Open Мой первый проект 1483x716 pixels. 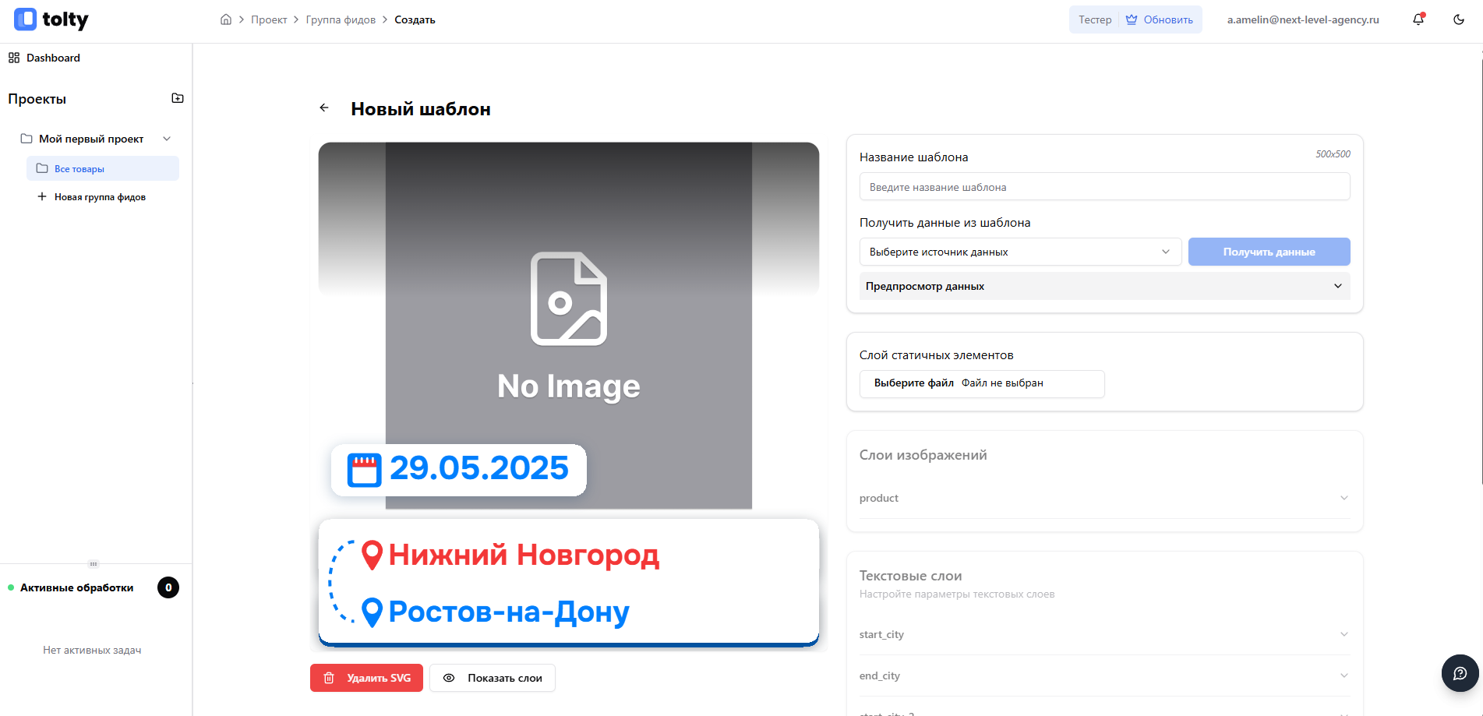(x=91, y=139)
